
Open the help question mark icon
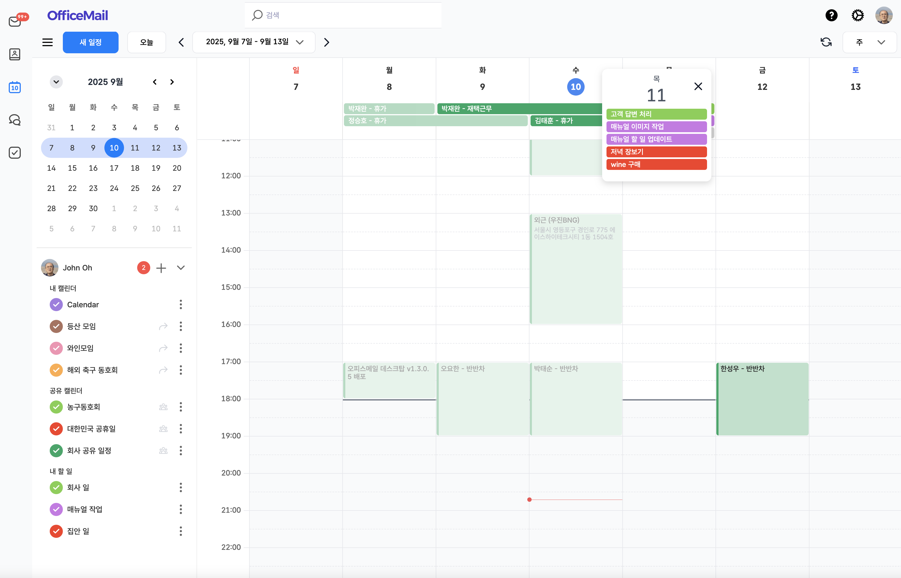831,15
